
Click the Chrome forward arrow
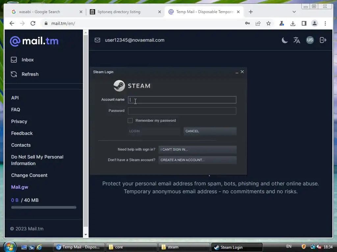pos(22,23)
